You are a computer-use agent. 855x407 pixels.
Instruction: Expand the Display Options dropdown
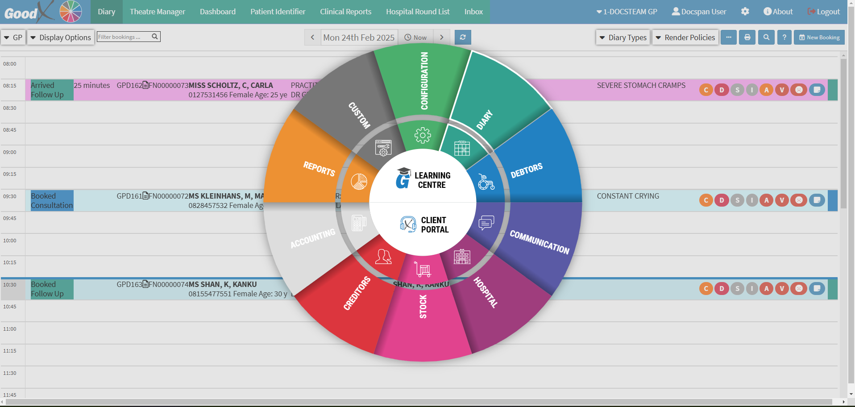tap(61, 37)
